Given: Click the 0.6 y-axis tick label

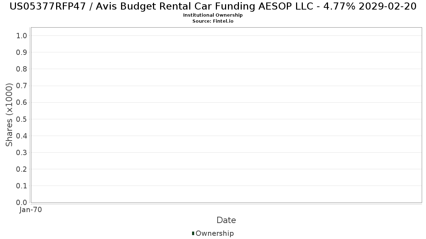Looking at the screenshot, I should click(x=22, y=102).
